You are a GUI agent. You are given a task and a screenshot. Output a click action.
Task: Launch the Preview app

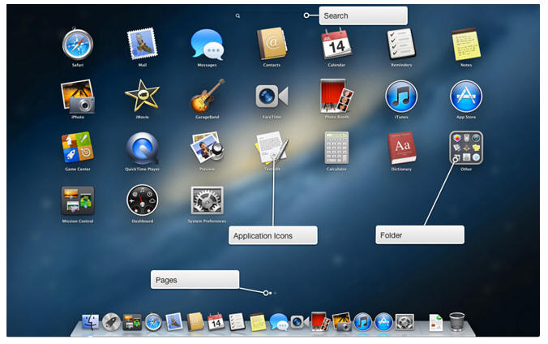click(207, 148)
